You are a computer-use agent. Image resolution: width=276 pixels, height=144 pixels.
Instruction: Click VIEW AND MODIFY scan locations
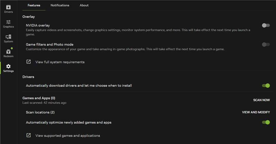click(256, 112)
